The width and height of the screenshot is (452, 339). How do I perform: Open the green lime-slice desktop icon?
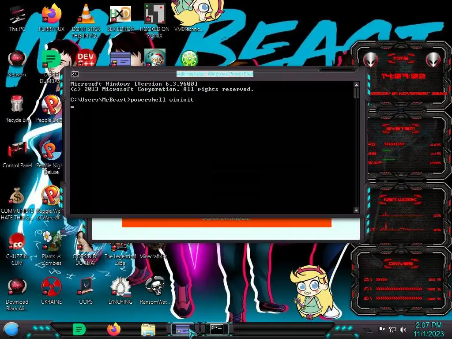189,58
